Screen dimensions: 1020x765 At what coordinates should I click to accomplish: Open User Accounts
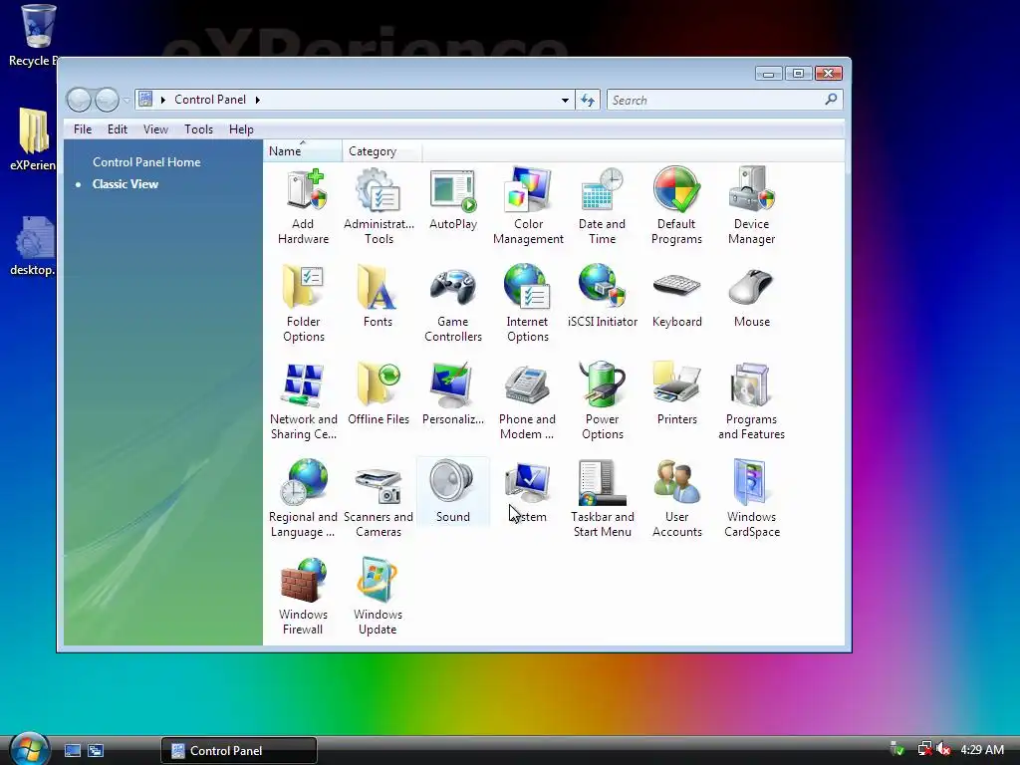click(676, 499)
